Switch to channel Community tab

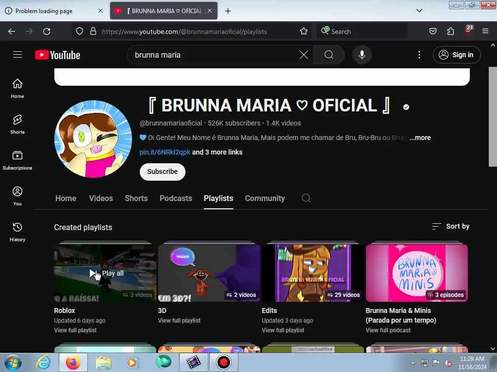(265, 198)
